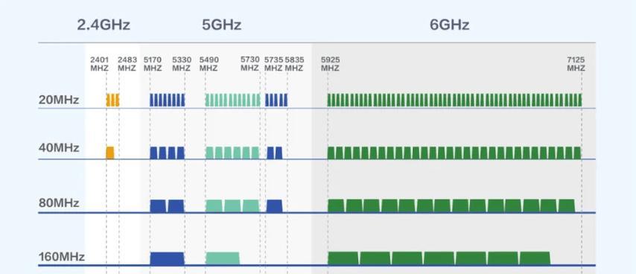Select the 5835 MHZ frequency label
Screen dimensions: 636x274
click(x=294, y=64)
